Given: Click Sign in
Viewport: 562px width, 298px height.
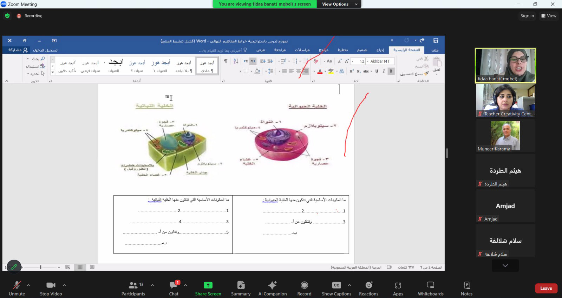Looking at the screenshot, I should tap(527, 16).
